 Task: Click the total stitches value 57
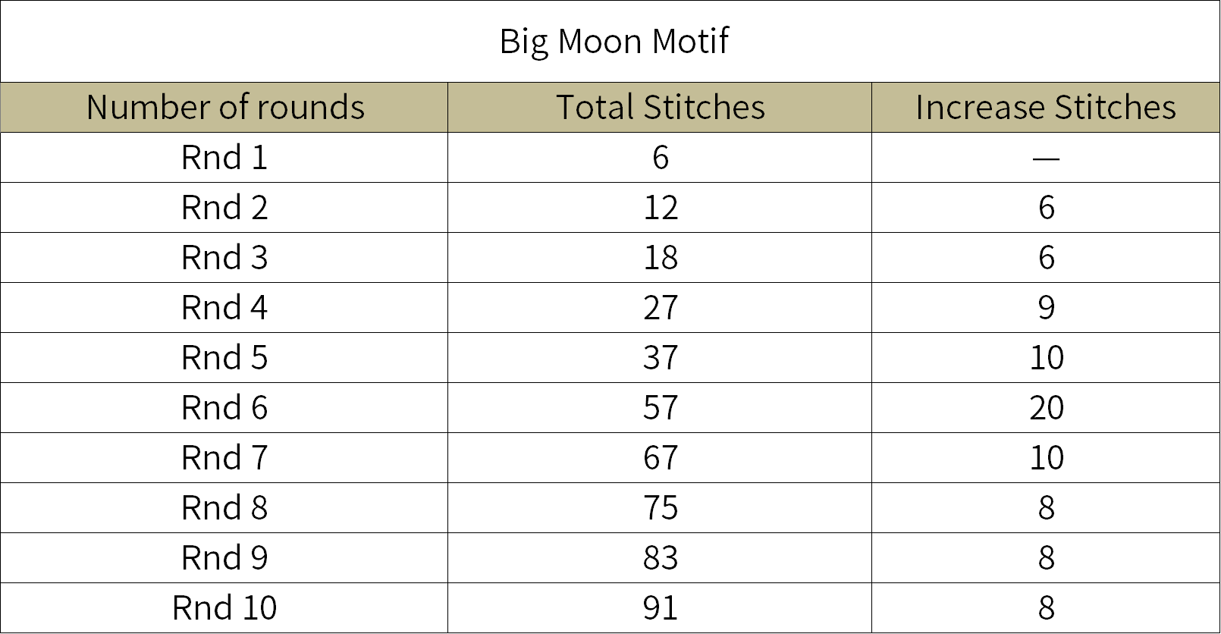point(660,407)
